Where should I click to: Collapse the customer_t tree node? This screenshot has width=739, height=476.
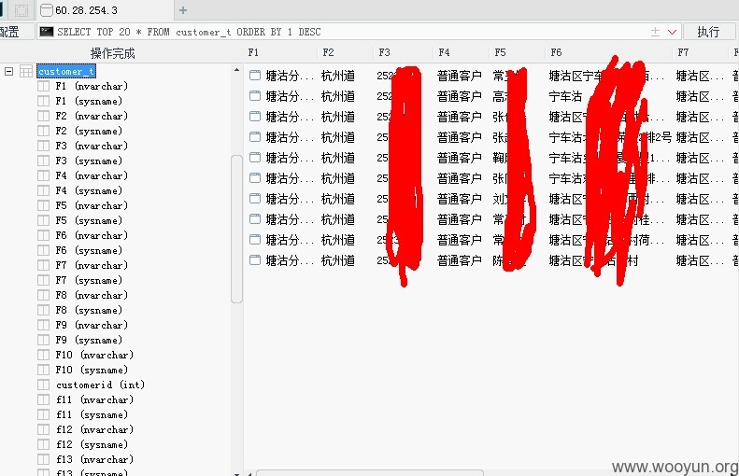pos(8,72)
